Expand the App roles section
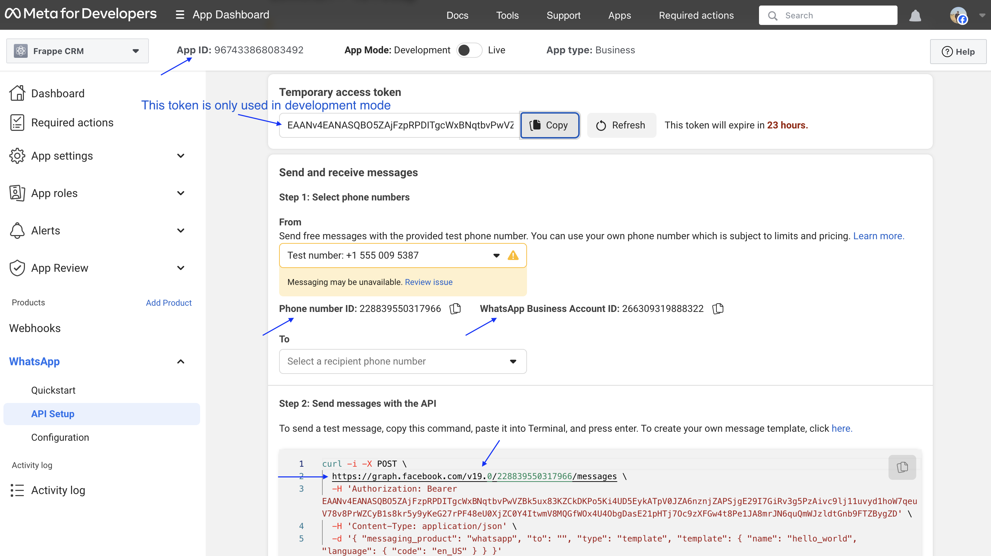This screenshot has width=991, height=556. pyautogui.click(x=181, y=193)
